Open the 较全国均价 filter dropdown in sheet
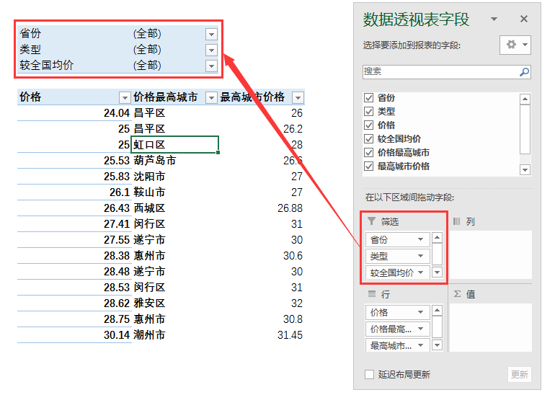 pos(211,66)
